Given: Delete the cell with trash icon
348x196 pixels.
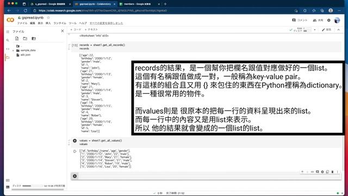Looking at the screenshot, I should (x=332, y=172).
